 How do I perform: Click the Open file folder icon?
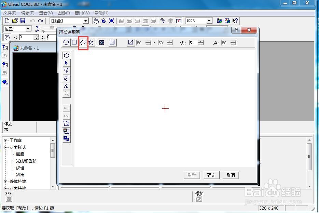point(15,21)
